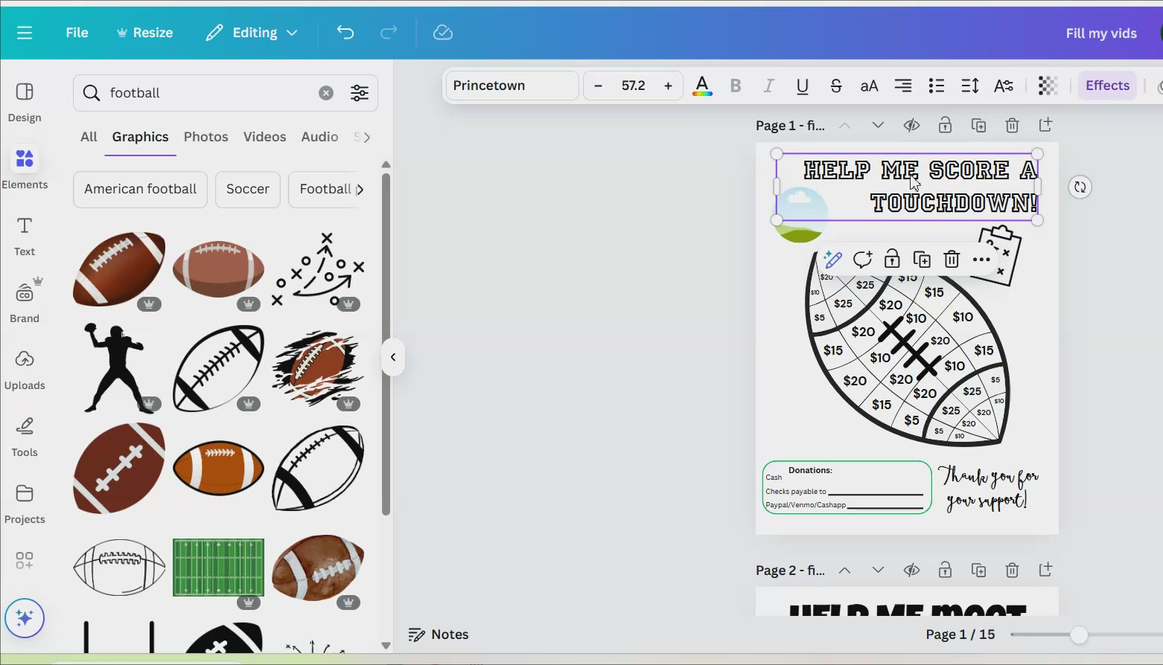Open the Uploads panel

(x=25, y=370)
